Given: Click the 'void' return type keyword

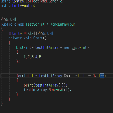Looking at the screenshot, I should (x=28, y=38).
